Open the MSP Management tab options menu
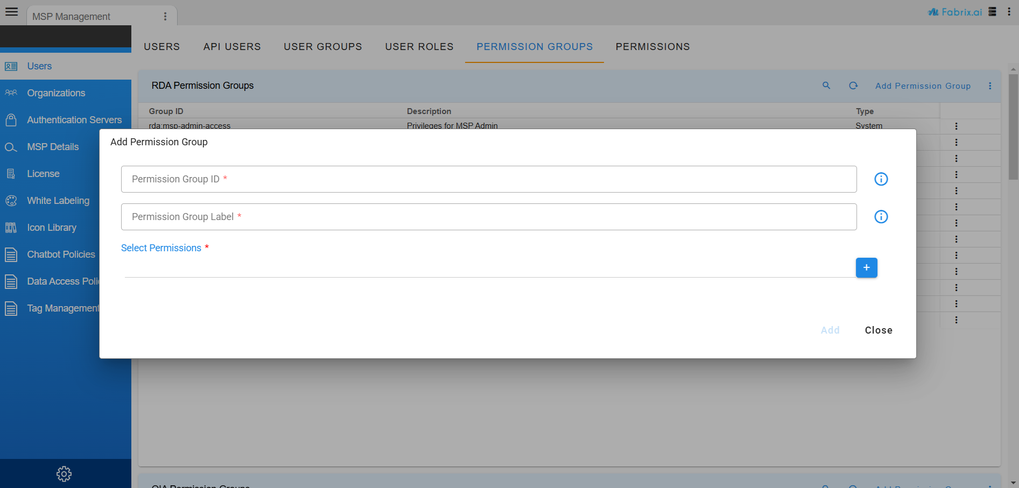 165,16
